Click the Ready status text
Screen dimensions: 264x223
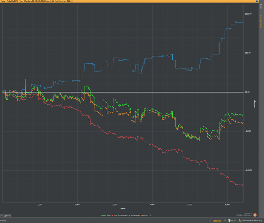[3, 220]
